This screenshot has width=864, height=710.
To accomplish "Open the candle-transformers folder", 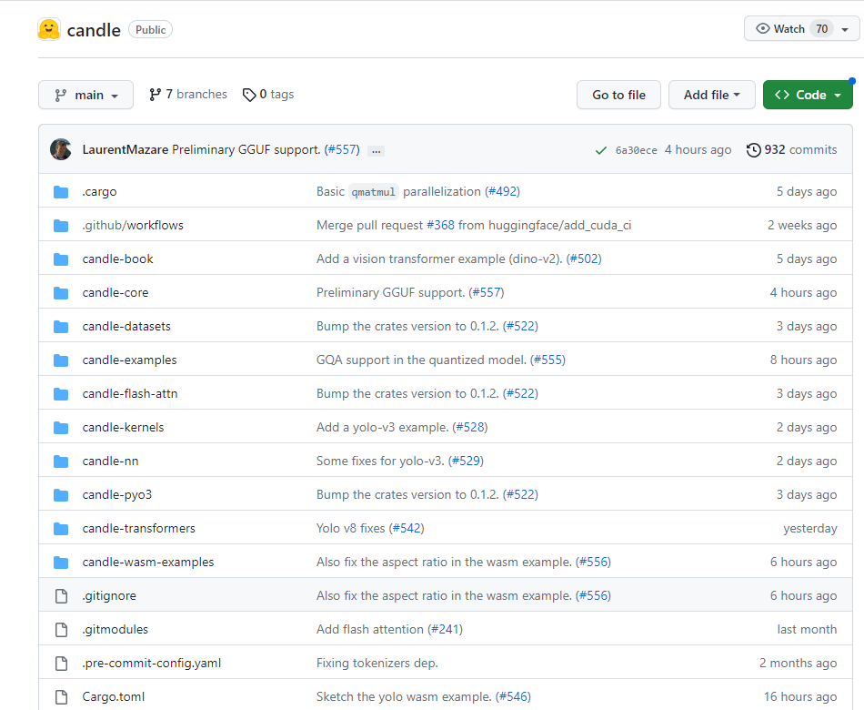I will (139, 528).
